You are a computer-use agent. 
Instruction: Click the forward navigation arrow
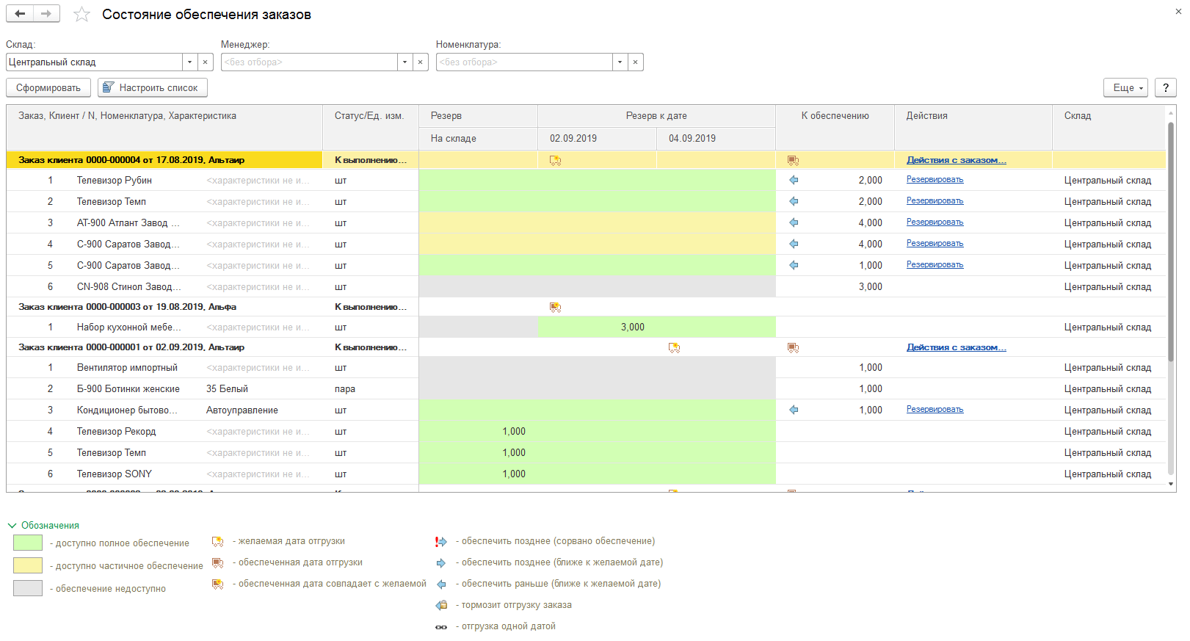coord(46,14)
